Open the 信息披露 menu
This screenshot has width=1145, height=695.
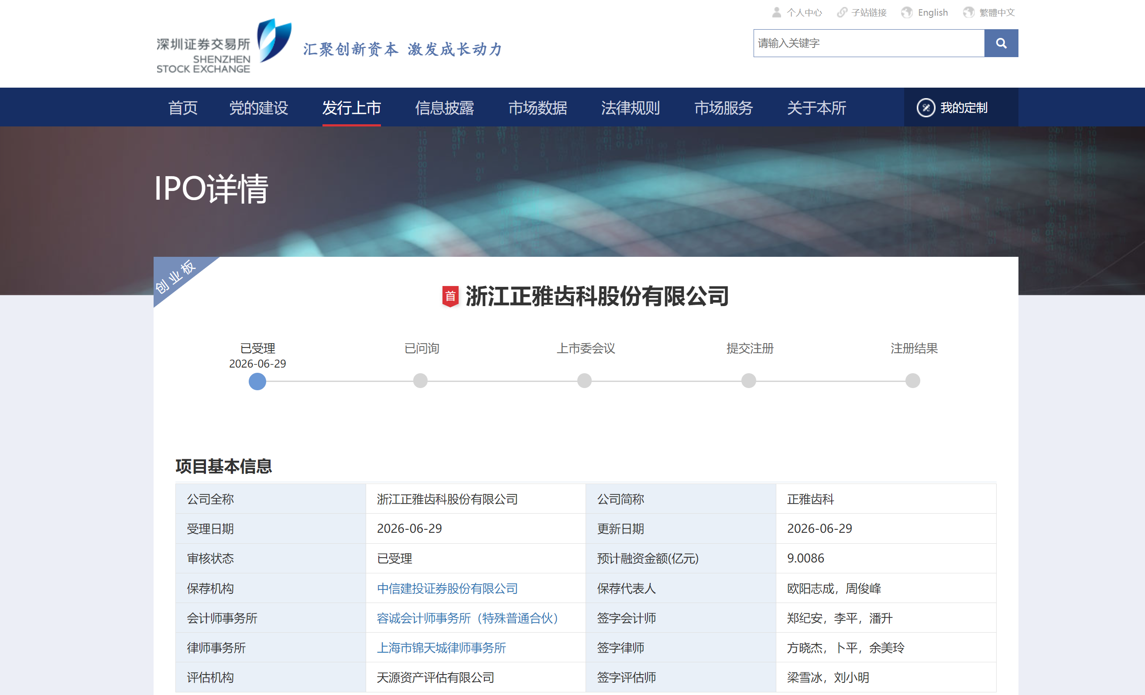(445, 108)
